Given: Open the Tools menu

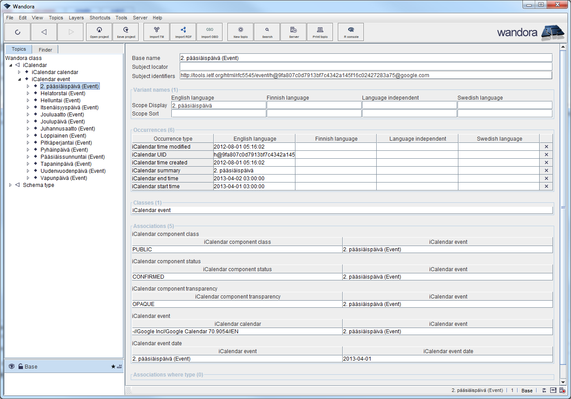Looking at the screenshot, I should pos(121,18).
